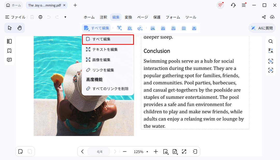Viewport: 280px width, 160px height.
Task: Click the exit panel icon in bottom bar
Action: 195,151
